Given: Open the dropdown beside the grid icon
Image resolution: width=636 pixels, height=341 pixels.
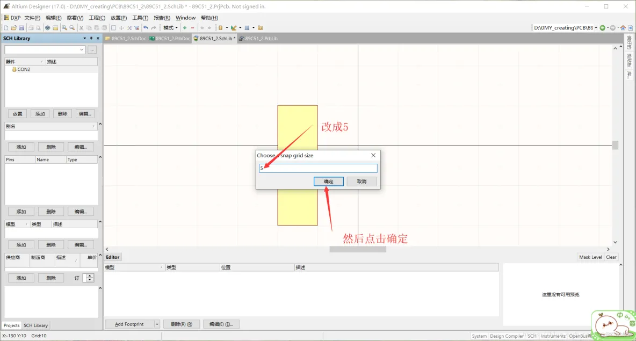Looking at the screenshot, I should [254, 28].
